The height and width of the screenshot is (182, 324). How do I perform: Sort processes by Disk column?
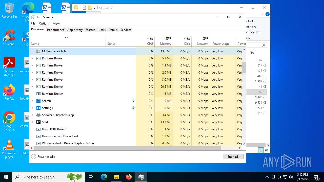(x=182, y=42)
